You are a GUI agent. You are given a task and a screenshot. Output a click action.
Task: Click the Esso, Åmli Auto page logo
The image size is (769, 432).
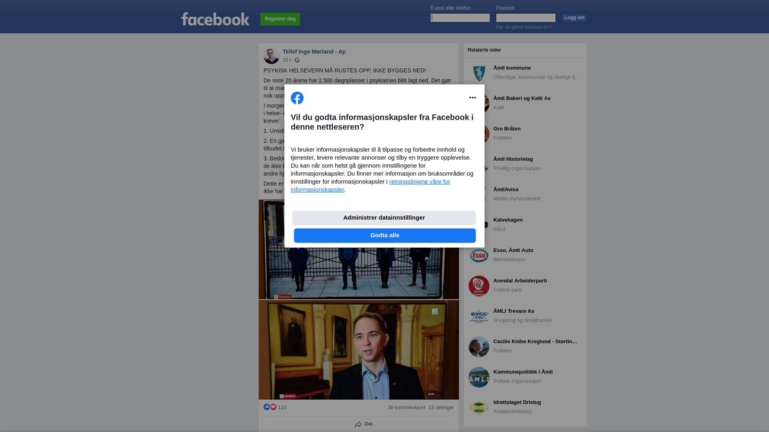pos(479,256)
